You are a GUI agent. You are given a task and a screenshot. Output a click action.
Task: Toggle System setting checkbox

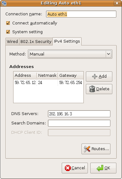[8, 32]
